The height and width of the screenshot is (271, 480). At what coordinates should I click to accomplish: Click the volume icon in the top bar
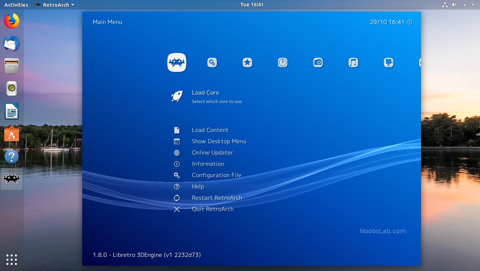[454, 5]
